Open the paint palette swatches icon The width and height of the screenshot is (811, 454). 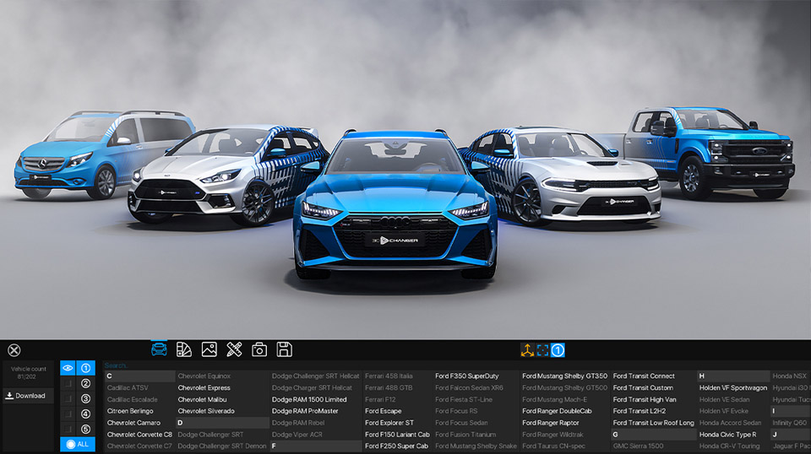click(x=184, y=349)
